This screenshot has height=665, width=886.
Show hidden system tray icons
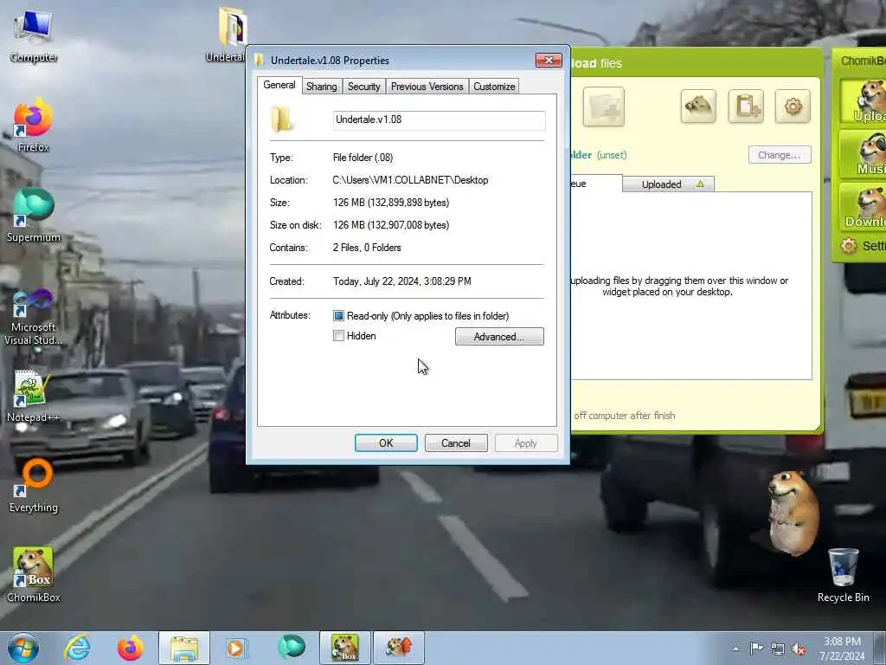coord(735,649)
